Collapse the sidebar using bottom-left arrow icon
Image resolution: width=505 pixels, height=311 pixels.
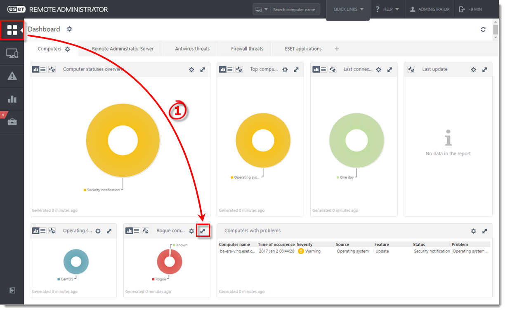tap(12, 290)
